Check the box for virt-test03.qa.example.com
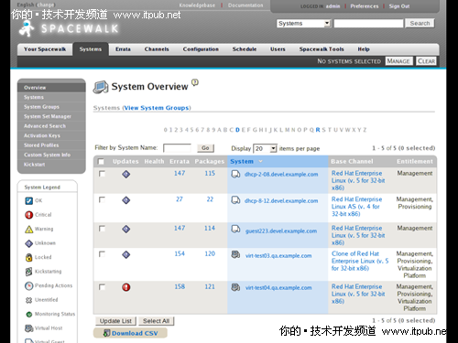458x343 pixels. (x=102, y=254)
